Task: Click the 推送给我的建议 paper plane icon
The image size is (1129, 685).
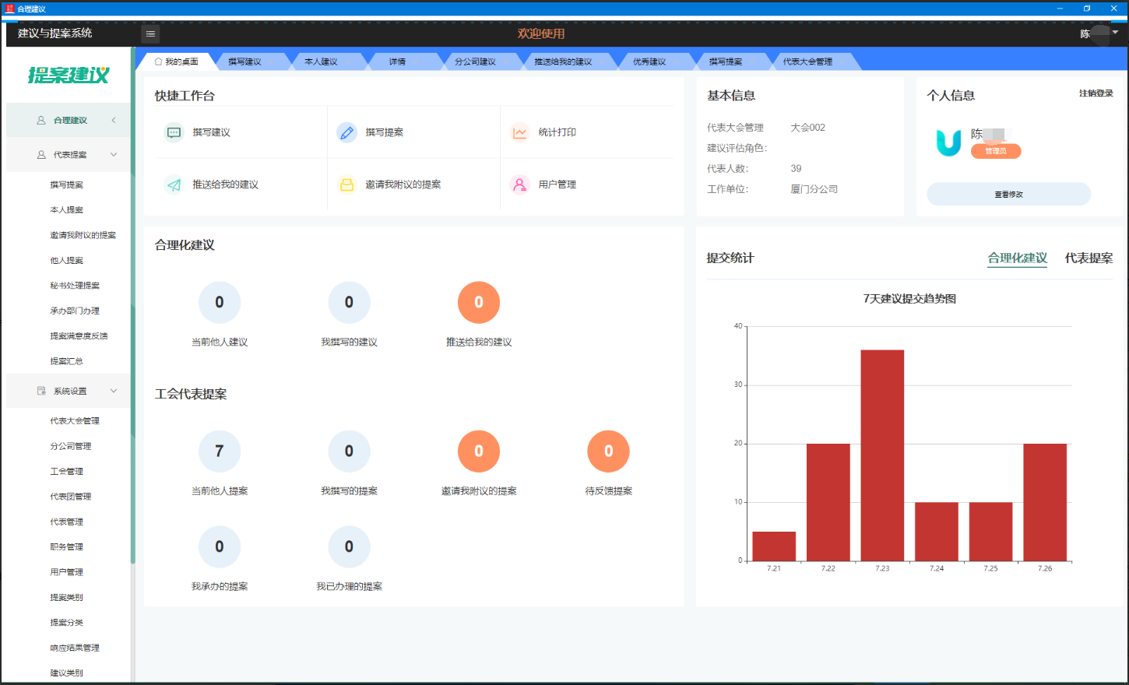Action: tap(174, 184)
